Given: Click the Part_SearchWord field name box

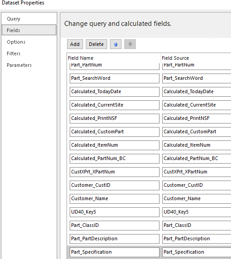Looking at the screenshot, I should click(114, 78).
